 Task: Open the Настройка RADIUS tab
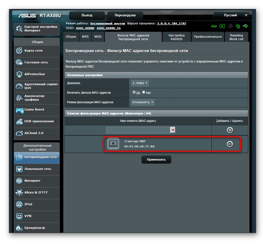pos(177,37)
